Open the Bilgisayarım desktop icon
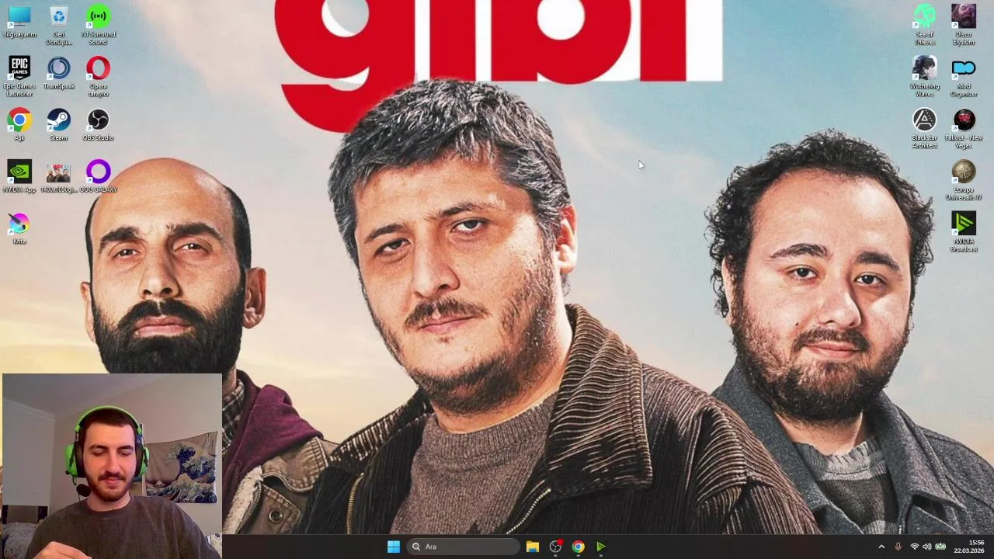Viewport: 994px width, 559px height. pyautogui.click(x=19, y=22)
